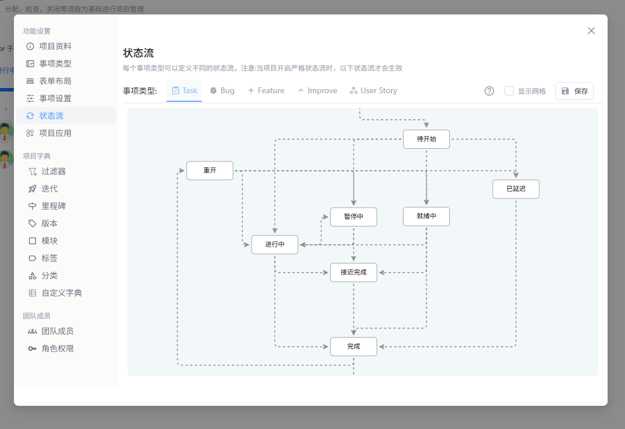The height and width of the screenshot is (429, 625).
Task: Open 分类 in sidebar
Action: tap(66, 276)
